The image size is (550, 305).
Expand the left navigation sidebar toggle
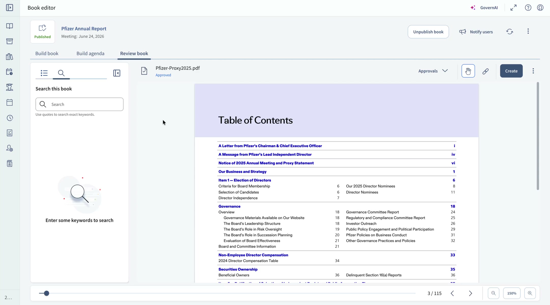(x=9, y=8)
